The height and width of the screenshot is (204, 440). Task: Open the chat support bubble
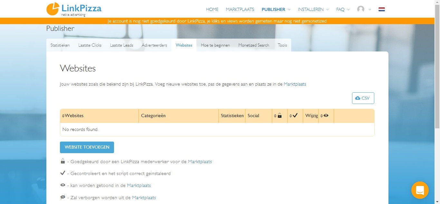click(420, 190)
